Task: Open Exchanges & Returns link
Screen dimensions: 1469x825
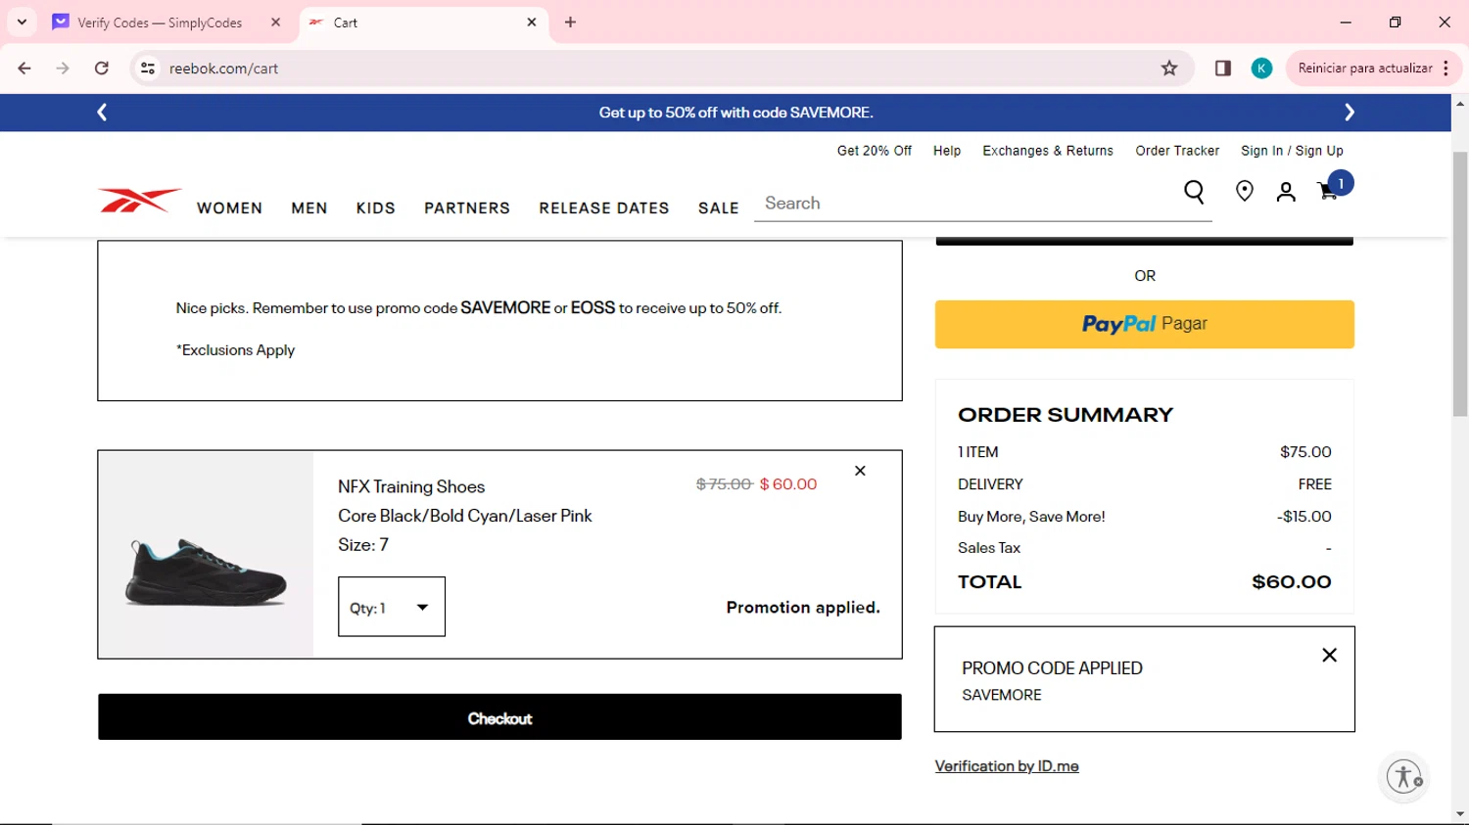Action: click(x=1048, y=151)
